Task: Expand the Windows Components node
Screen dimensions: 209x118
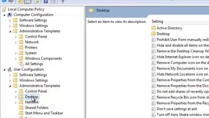Action: (16, 59)
